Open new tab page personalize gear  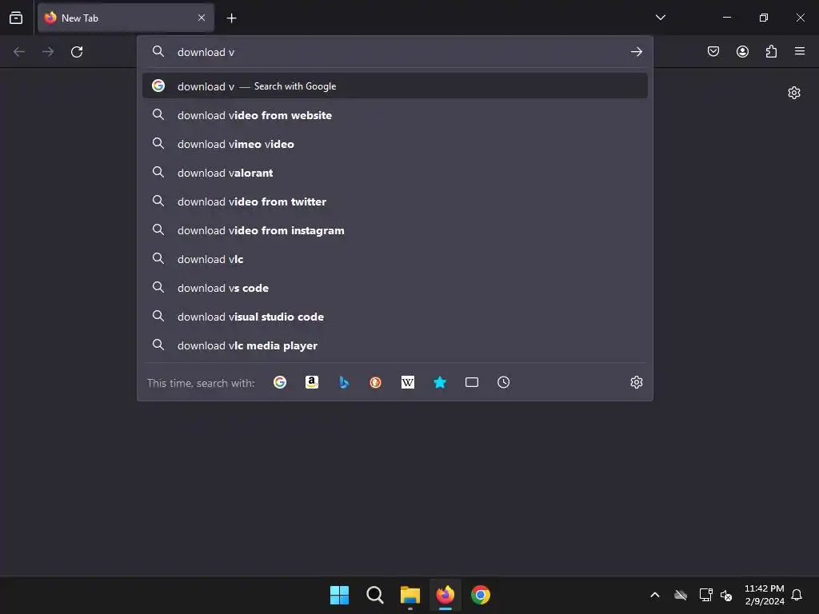[794, 93]
